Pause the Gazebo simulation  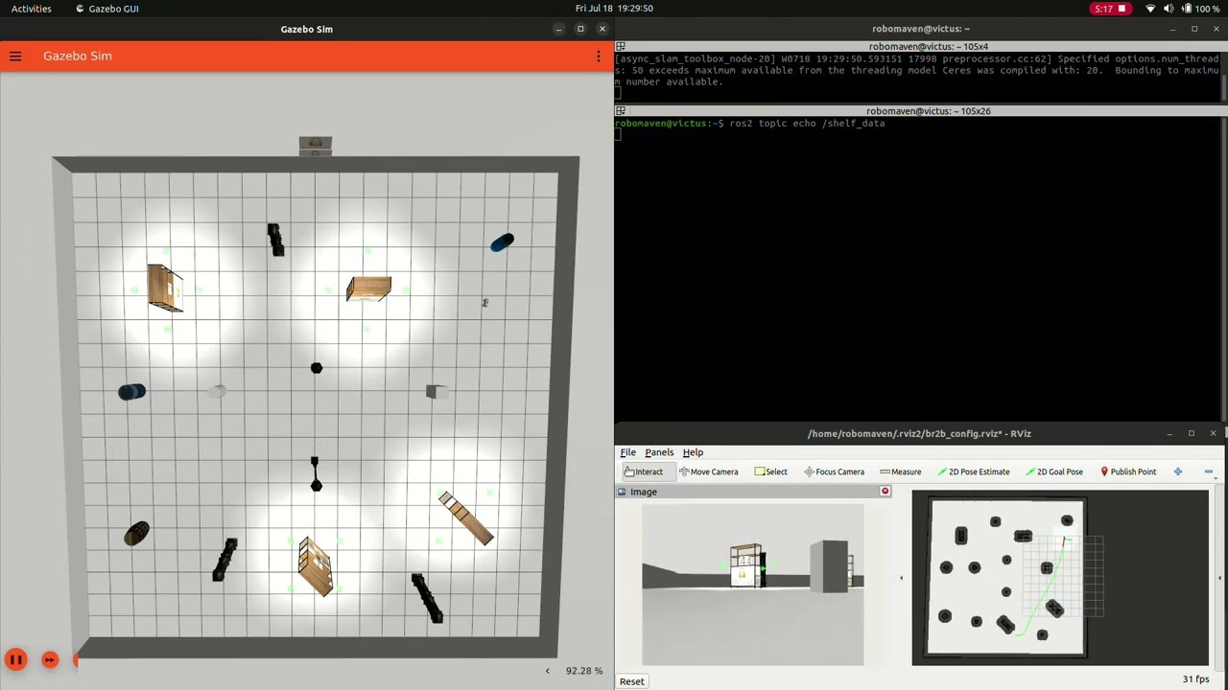pos(16,659)
